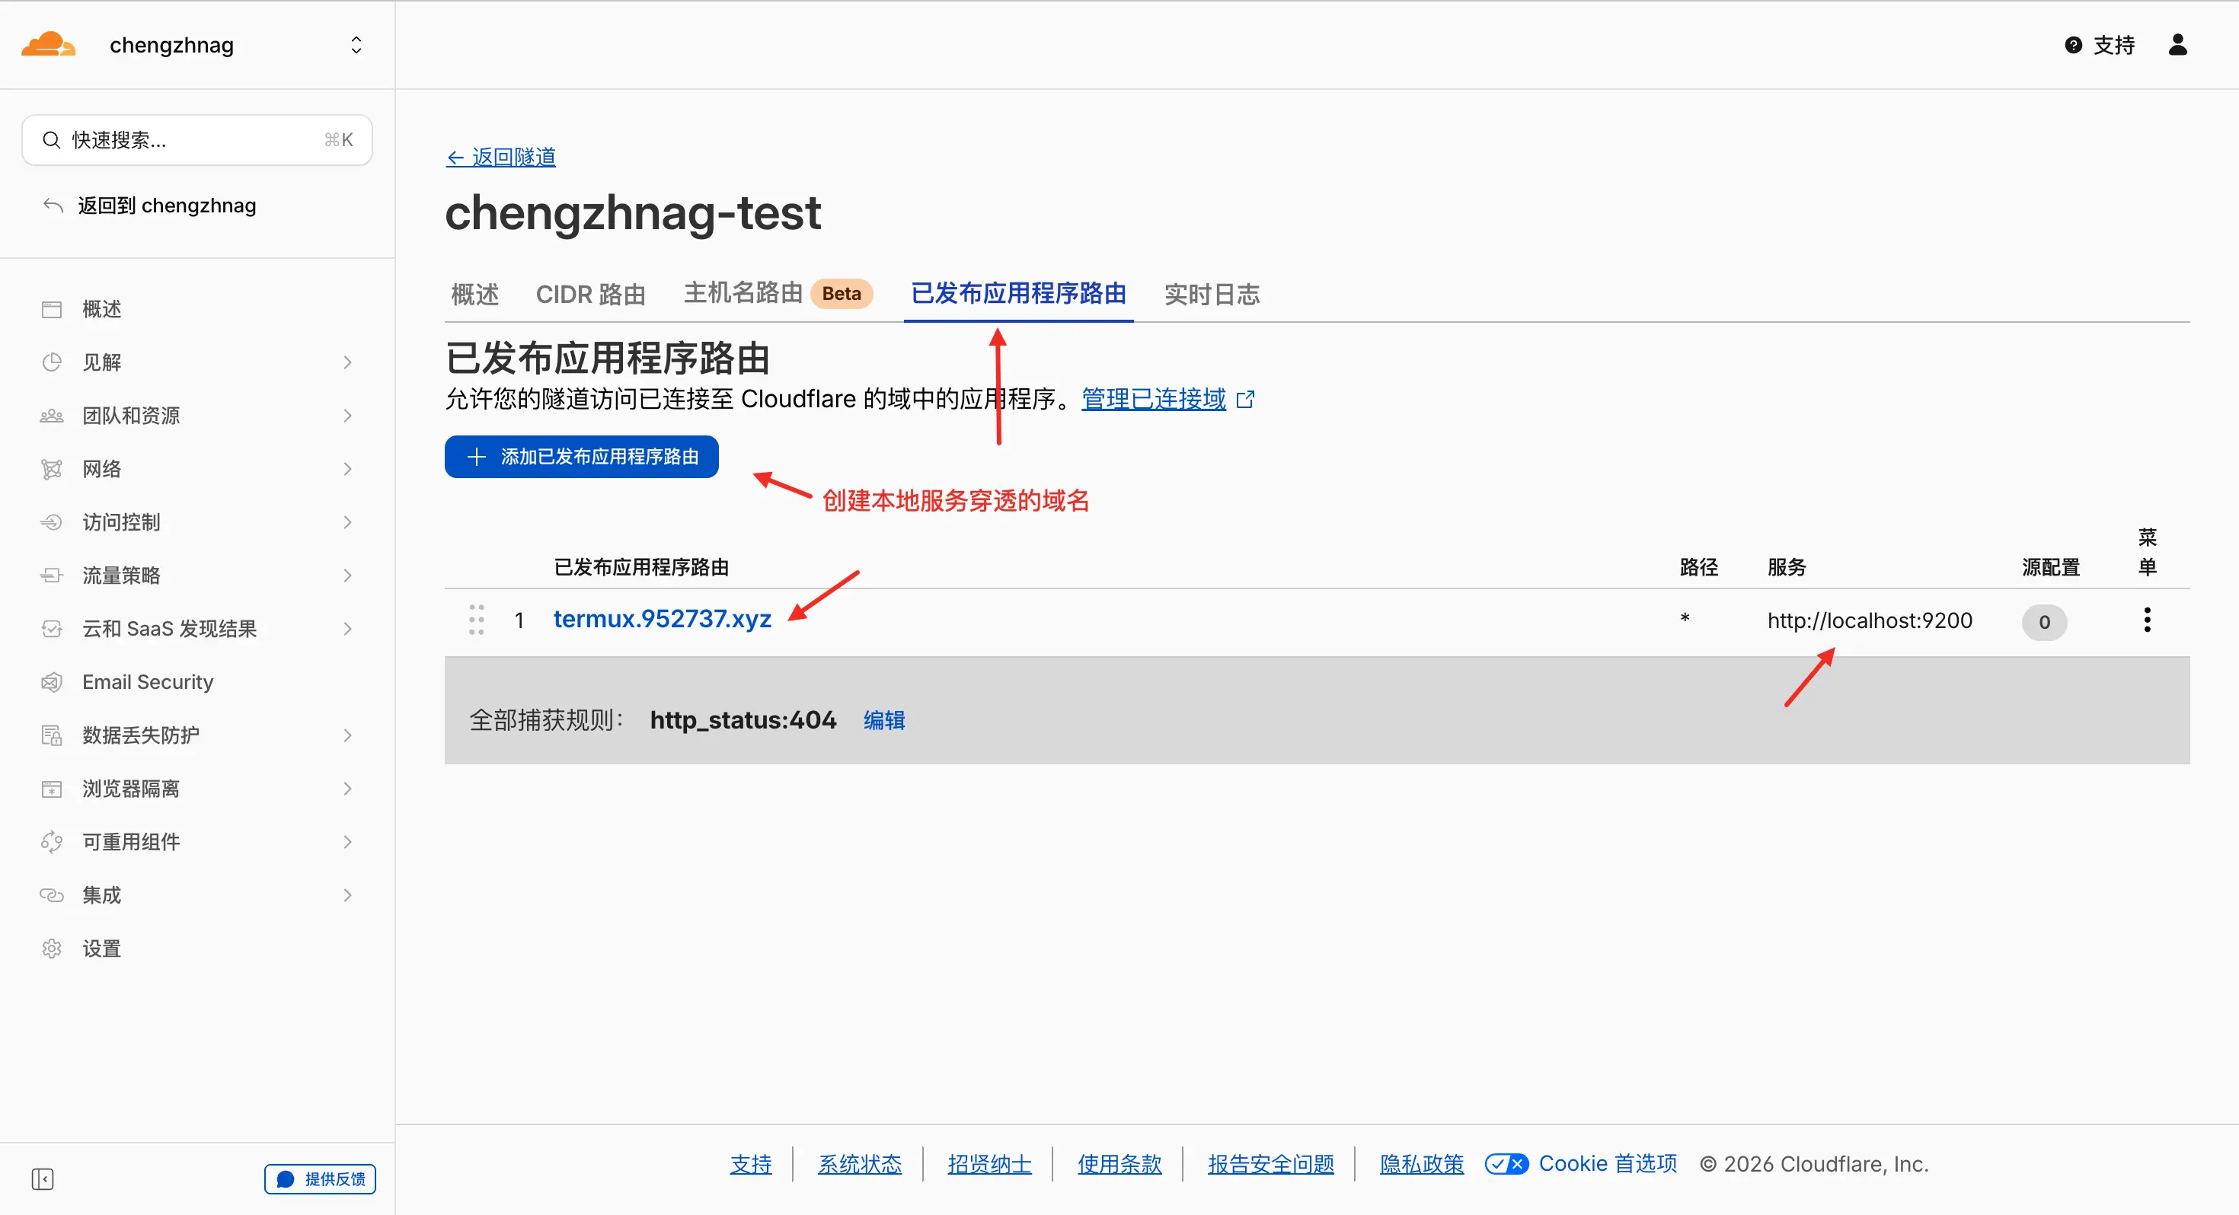
Task: Click the user profile icon
Action: [x=2177, y=44]
